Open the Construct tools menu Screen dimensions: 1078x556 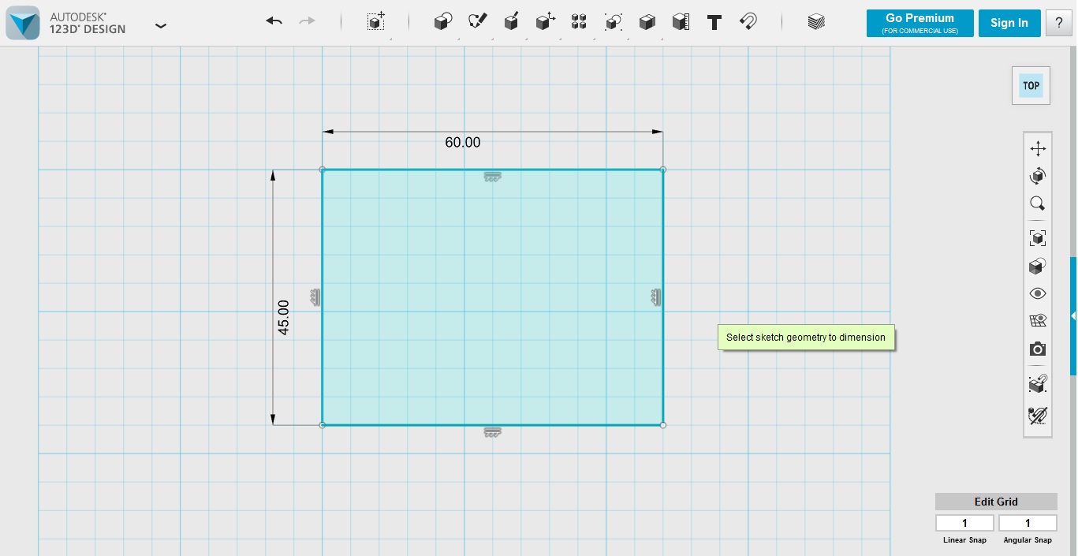(x=511, y=22)
